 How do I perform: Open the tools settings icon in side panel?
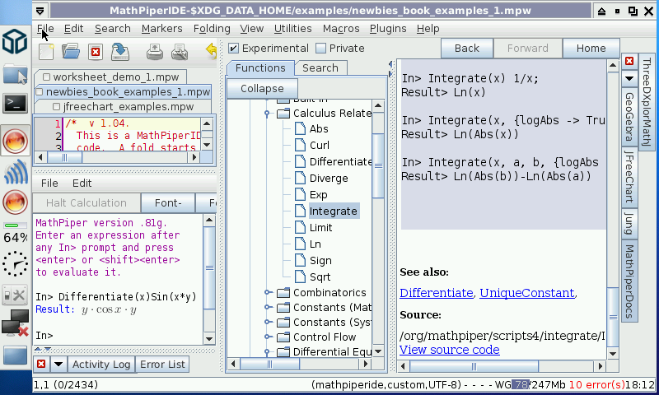15,295
